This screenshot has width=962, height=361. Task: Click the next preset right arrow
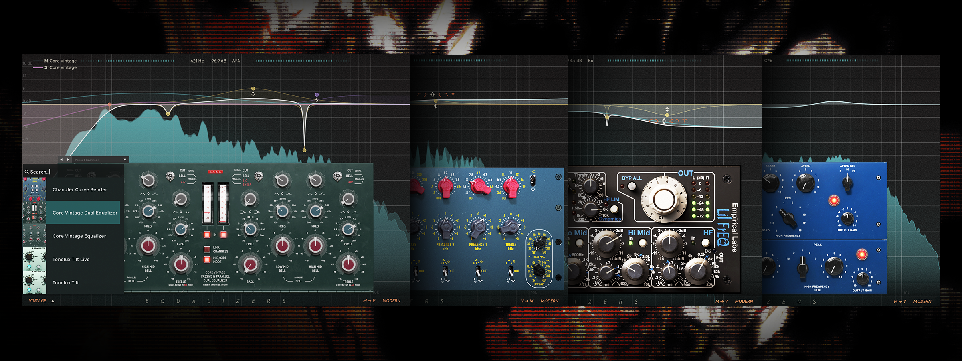coord(68,160)
